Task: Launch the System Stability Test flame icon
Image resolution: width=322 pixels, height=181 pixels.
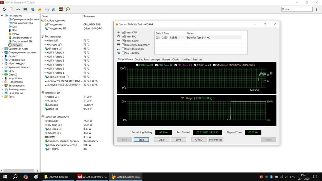Action: coord(40,9)
